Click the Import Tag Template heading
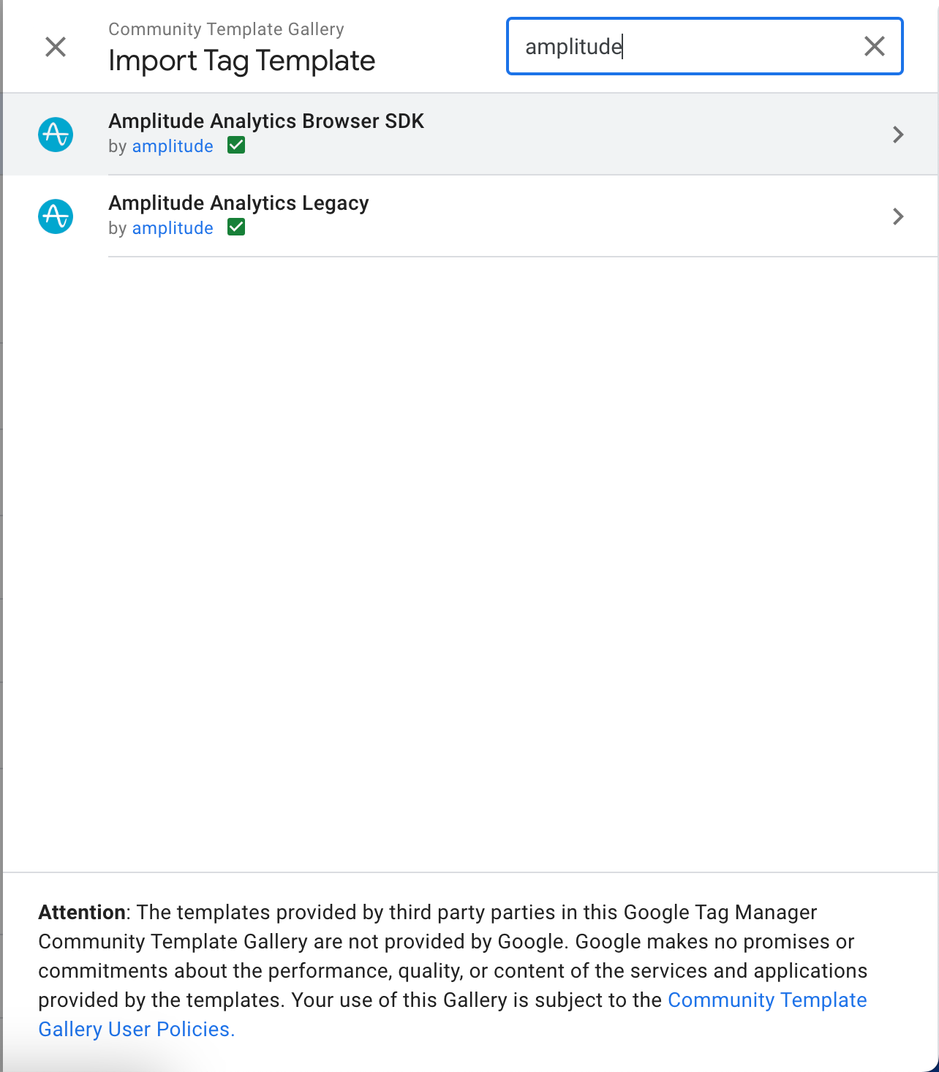 (x=241, y=61)
